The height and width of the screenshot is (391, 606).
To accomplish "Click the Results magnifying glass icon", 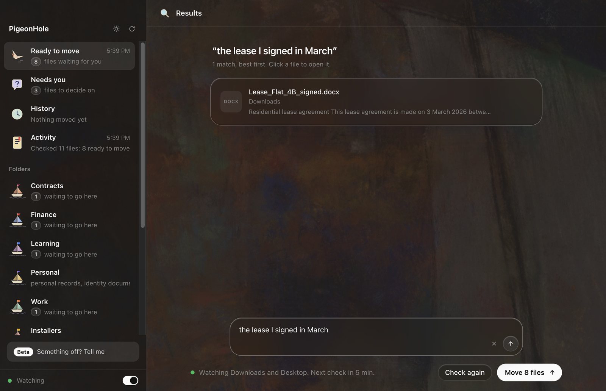I will (x=164, y=13).
